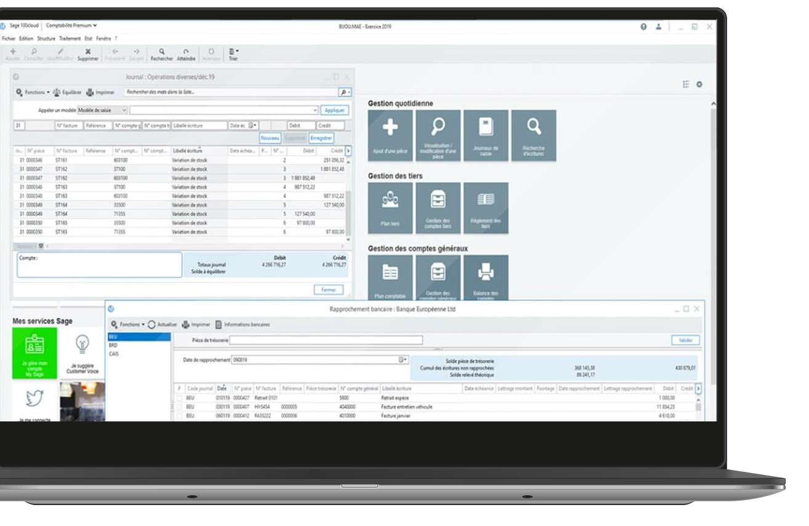Click the 'Je suggère Customer Voice' lightbulb tile
This screenshot has height=526, width=809.
pyautogui.click(x=83, y=353)
